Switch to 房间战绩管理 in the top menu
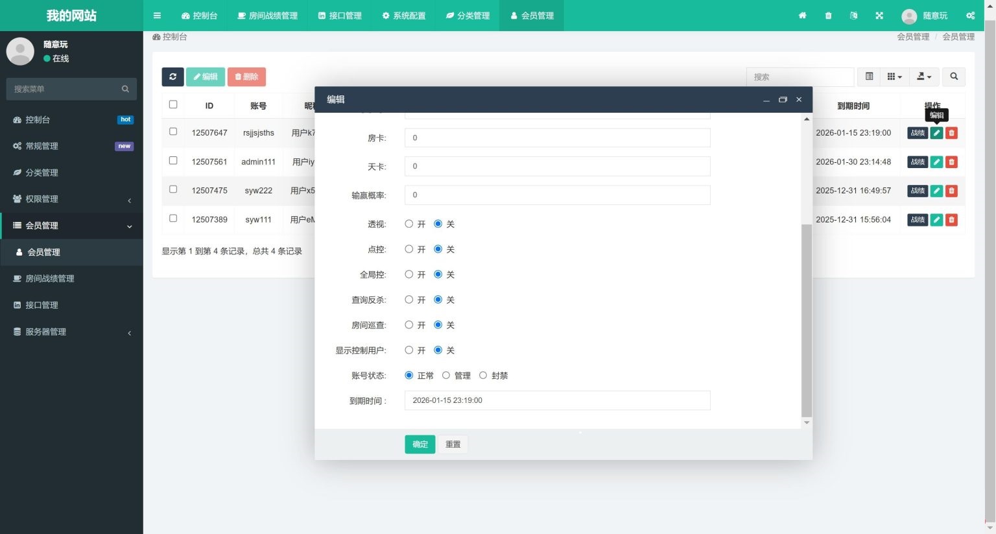This screenshot has height=534, width=996. (x=267, y=16)
